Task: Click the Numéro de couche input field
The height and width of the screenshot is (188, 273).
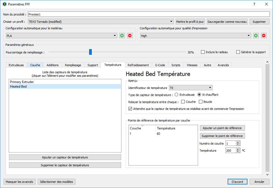Action: coord(231,143)
